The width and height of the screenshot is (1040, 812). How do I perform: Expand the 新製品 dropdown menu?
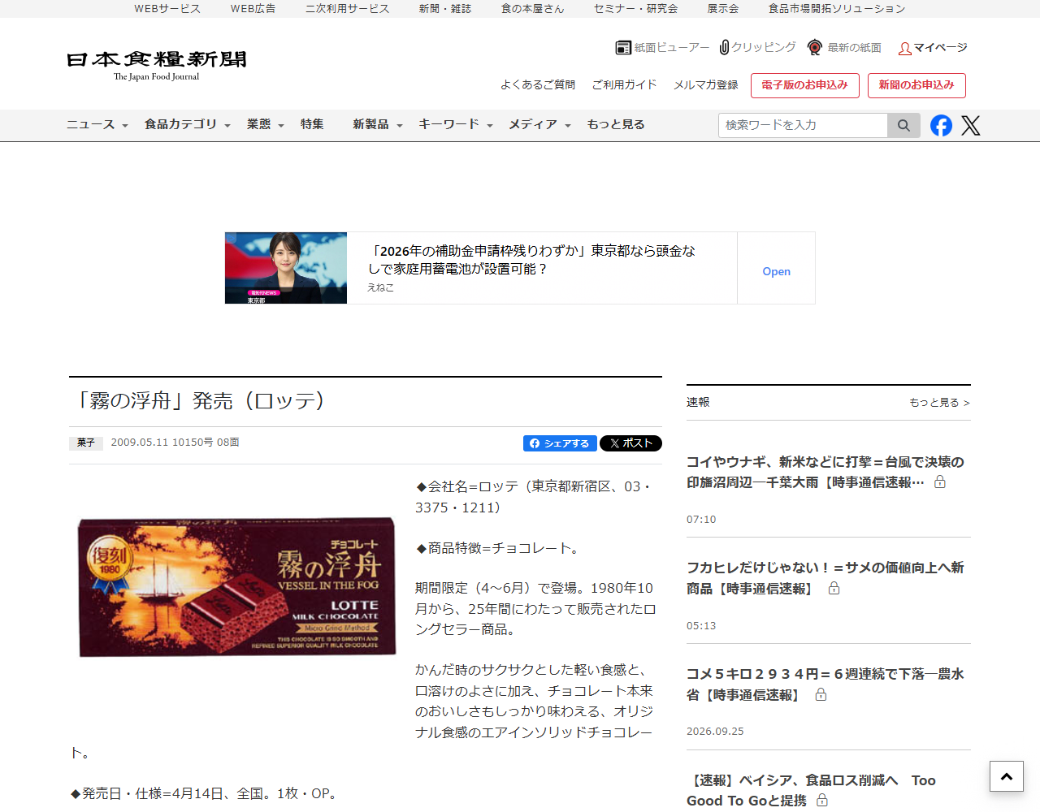378,124
